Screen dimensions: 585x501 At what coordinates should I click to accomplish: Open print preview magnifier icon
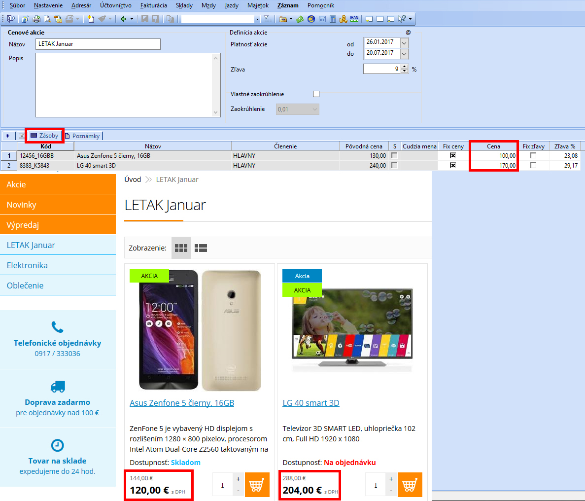point(47,19)
